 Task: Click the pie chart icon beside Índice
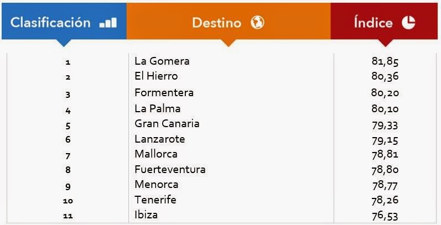[x=408, y=23]
